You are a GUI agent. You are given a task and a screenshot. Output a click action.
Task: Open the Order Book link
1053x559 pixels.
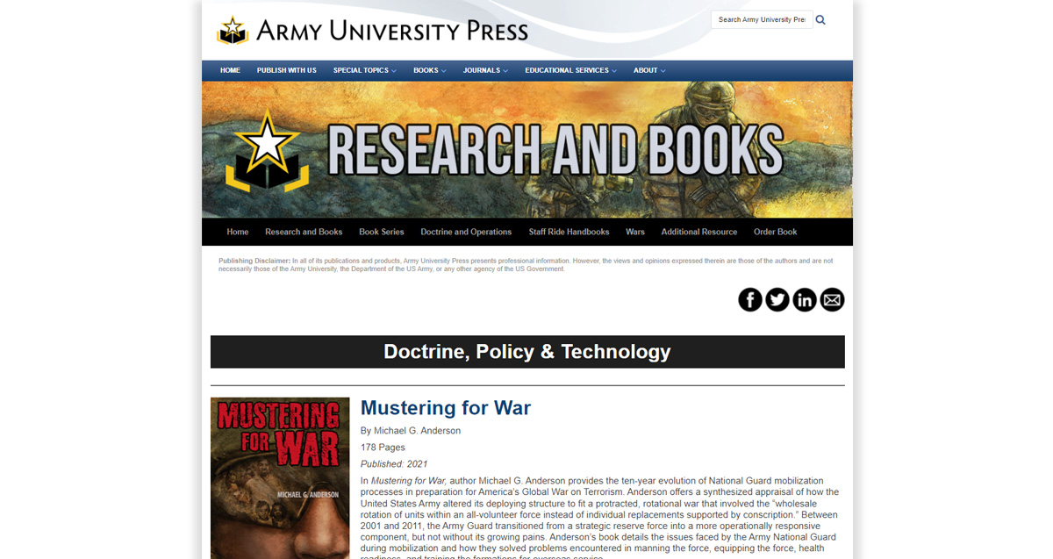tap(776, 232)
